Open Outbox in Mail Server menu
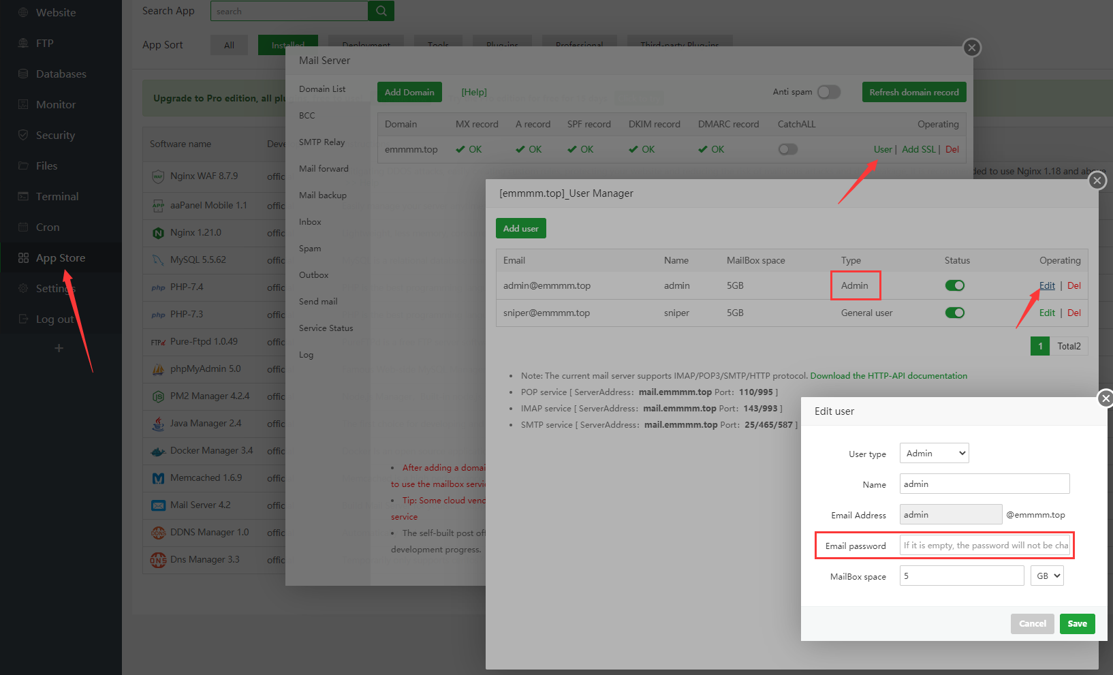This screenshot has height=675, width=1113. click(314, 275)
